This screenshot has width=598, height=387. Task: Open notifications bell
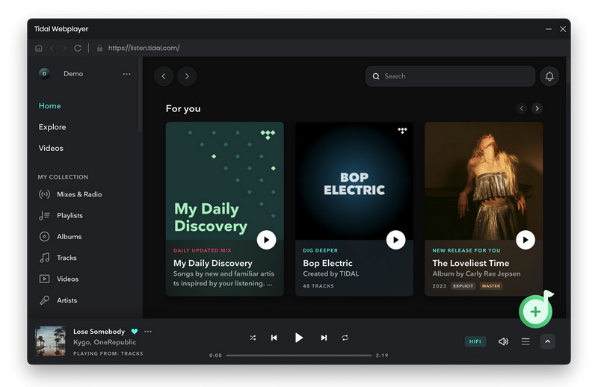549,76
